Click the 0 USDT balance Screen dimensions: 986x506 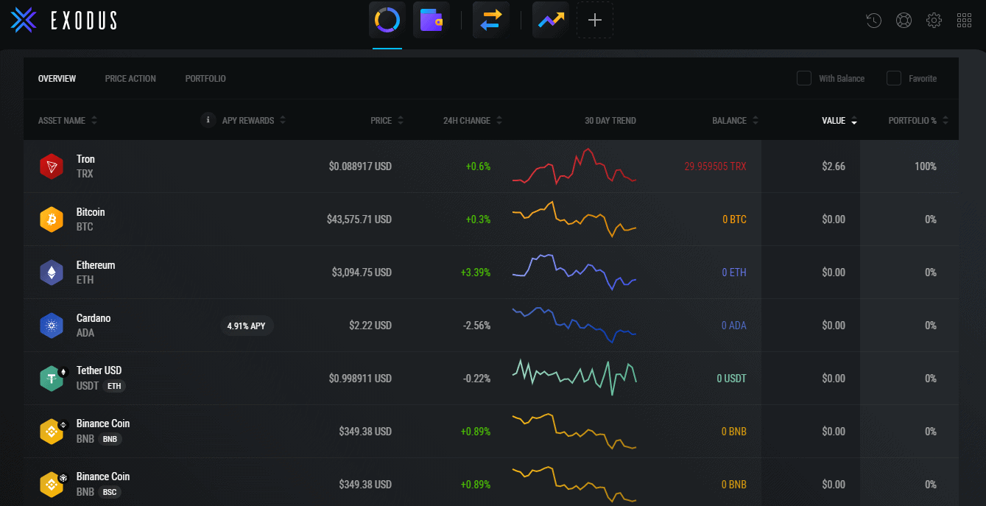coord(731,379)
